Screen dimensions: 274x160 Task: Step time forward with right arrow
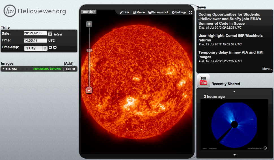[55, 48]
